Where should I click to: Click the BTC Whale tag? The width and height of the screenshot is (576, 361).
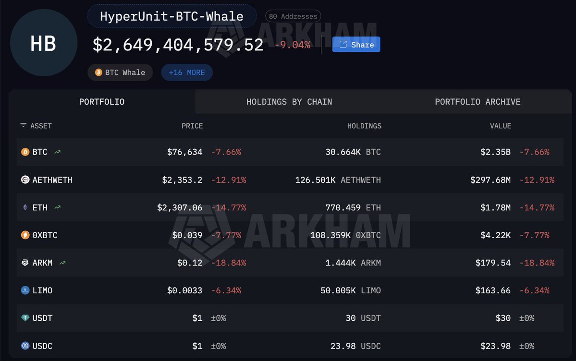[x=120, y=72]
